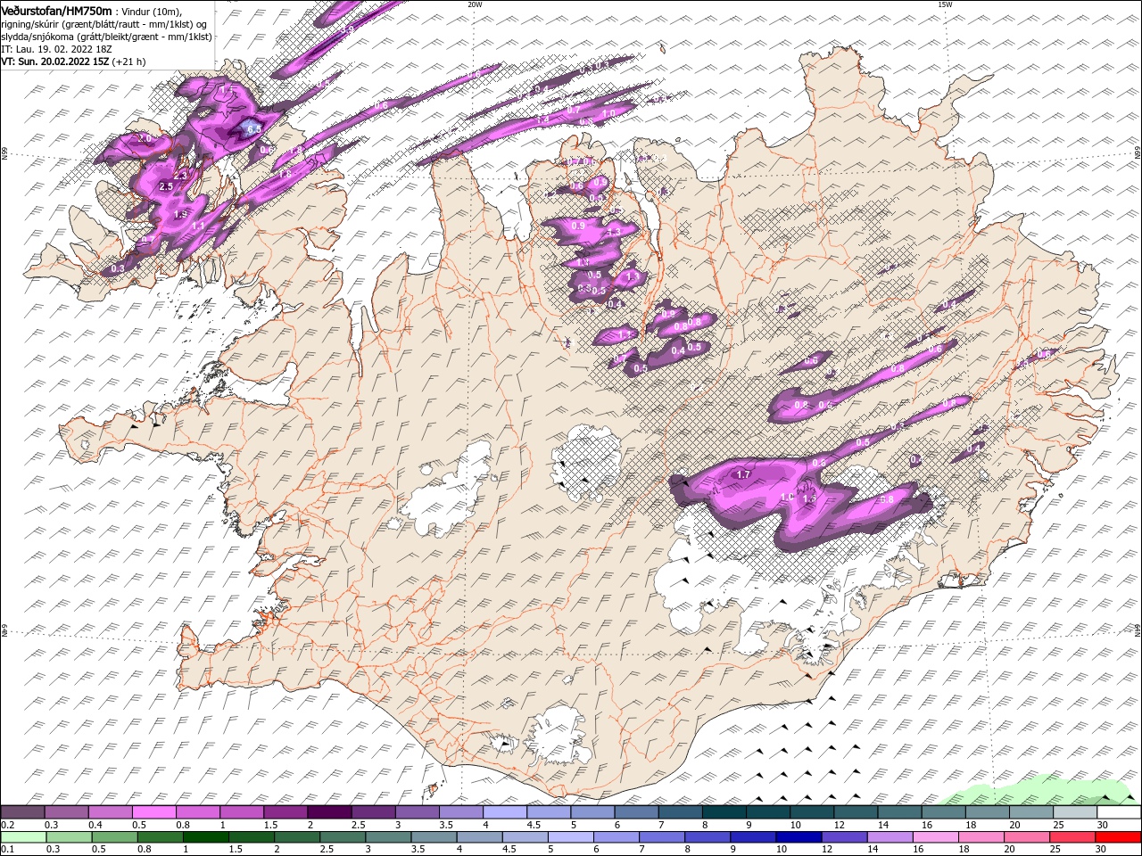Click the 20W longitude label
This screenshot has width=1142, height=856.
pyautogui.click(x=475, y=4)
